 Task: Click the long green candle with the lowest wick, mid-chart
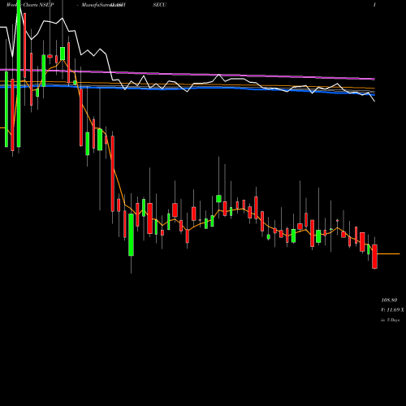(x=131, y=235)
